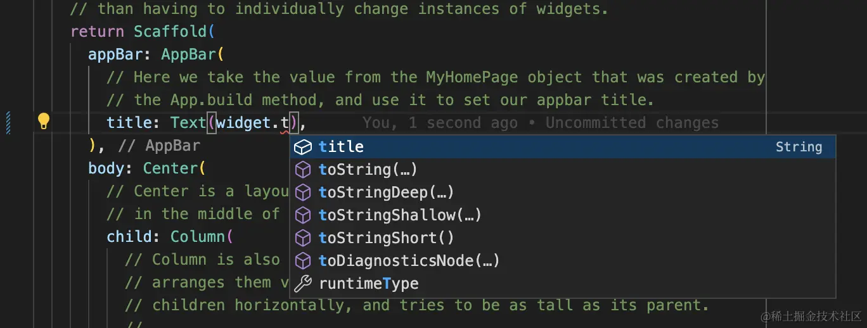Select toStringShallow(…) in the suggestions

coord(400,215)
